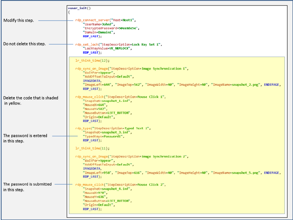Select the ImageName=snapshot_2.png parameter
Viewport: 293px width, 220px height.
[236, 85]
